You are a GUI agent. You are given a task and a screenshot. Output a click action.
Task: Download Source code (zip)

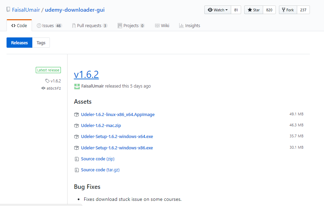pos(98,159)
